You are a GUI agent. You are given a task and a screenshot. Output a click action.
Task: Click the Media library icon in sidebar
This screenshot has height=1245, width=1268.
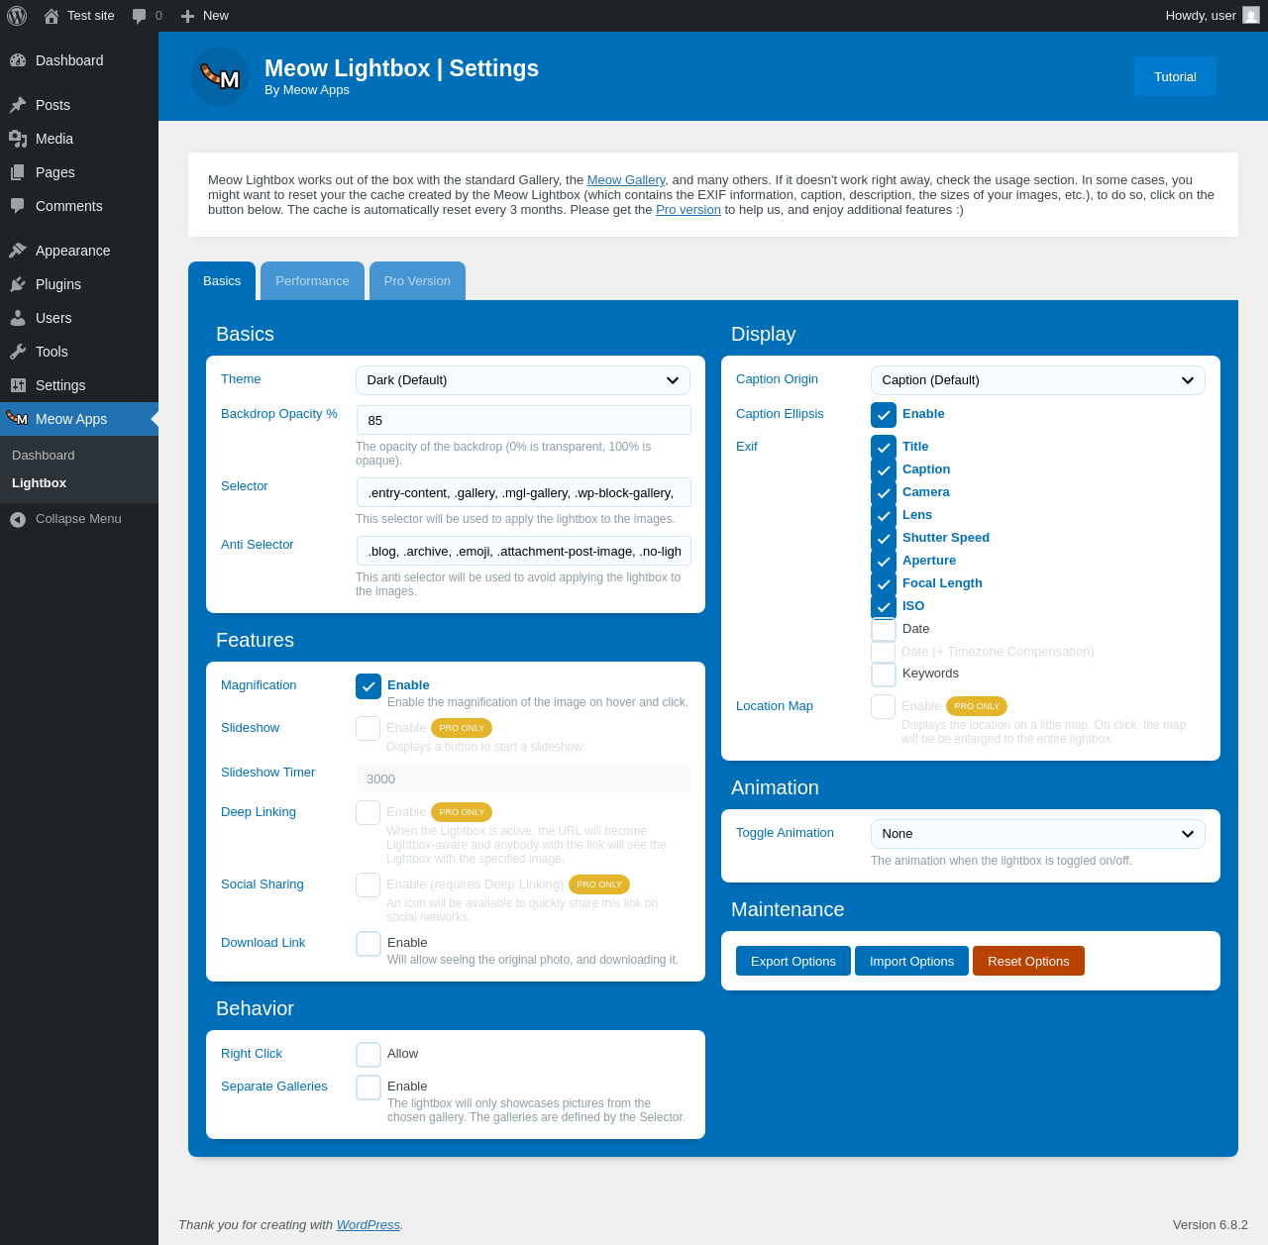tap(18, 139)
